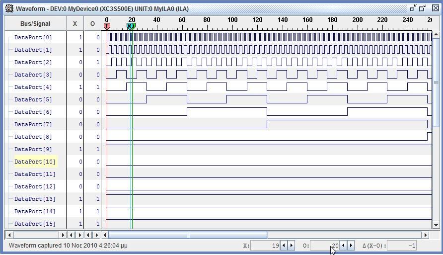The height and width of the screenshot is (255, 443).
Task: Select the DataPort[11] signal
Action: tap(35, 174)
